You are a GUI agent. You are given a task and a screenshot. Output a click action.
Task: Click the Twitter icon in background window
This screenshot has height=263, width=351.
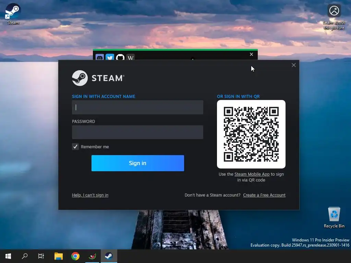(x=110, y=57)
